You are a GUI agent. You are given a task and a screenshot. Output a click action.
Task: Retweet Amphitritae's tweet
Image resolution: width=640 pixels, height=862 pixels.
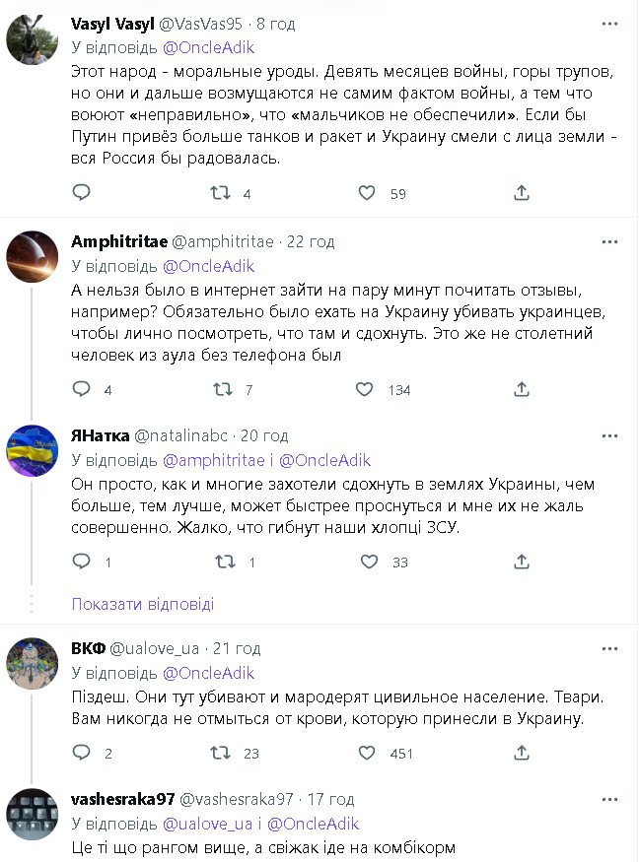pos(224,389)
